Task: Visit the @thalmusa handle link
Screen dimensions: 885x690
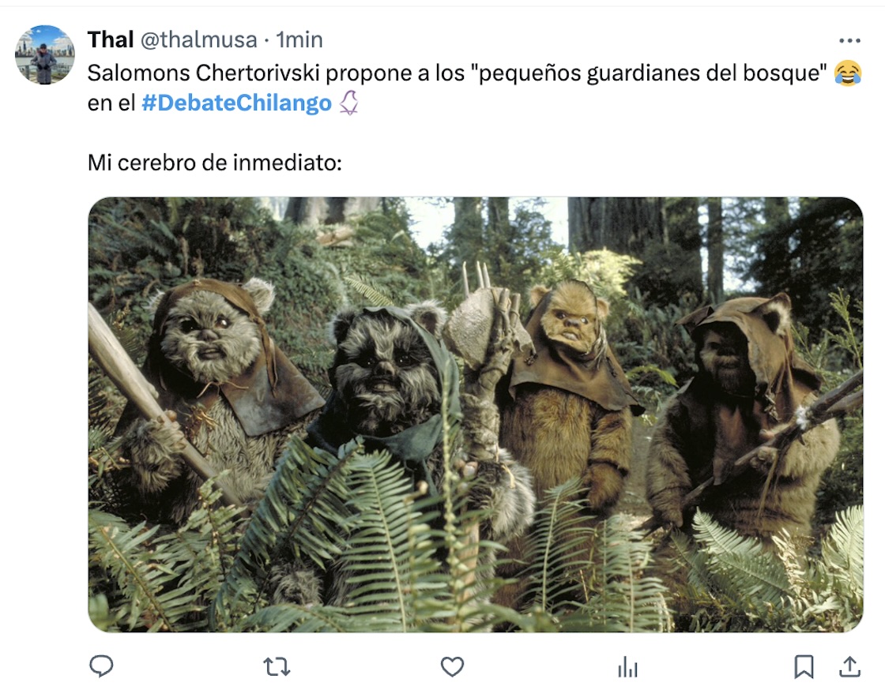Action: [198, 40]
